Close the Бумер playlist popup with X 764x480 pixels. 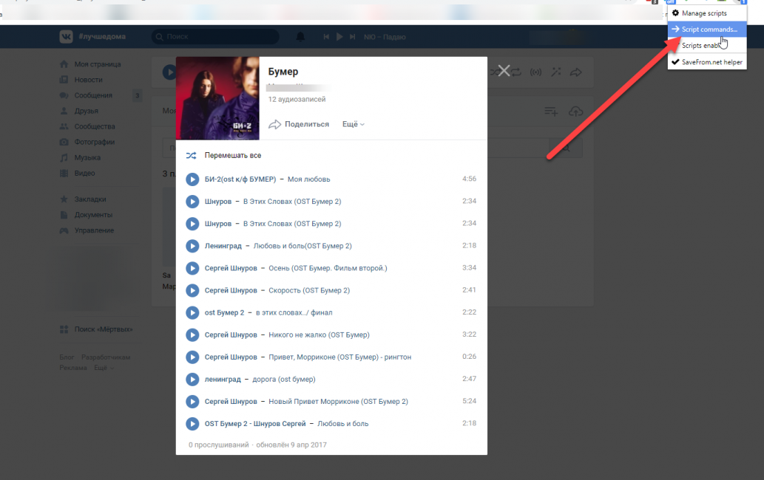tap(504, 71)
